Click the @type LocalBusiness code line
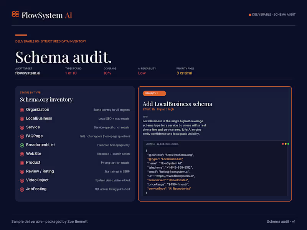The height and width of the screenshot is (230, 307). click(x=165, y=159)
